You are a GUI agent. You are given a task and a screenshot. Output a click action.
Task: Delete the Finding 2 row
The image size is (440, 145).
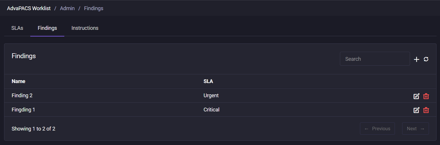point(426,96)
